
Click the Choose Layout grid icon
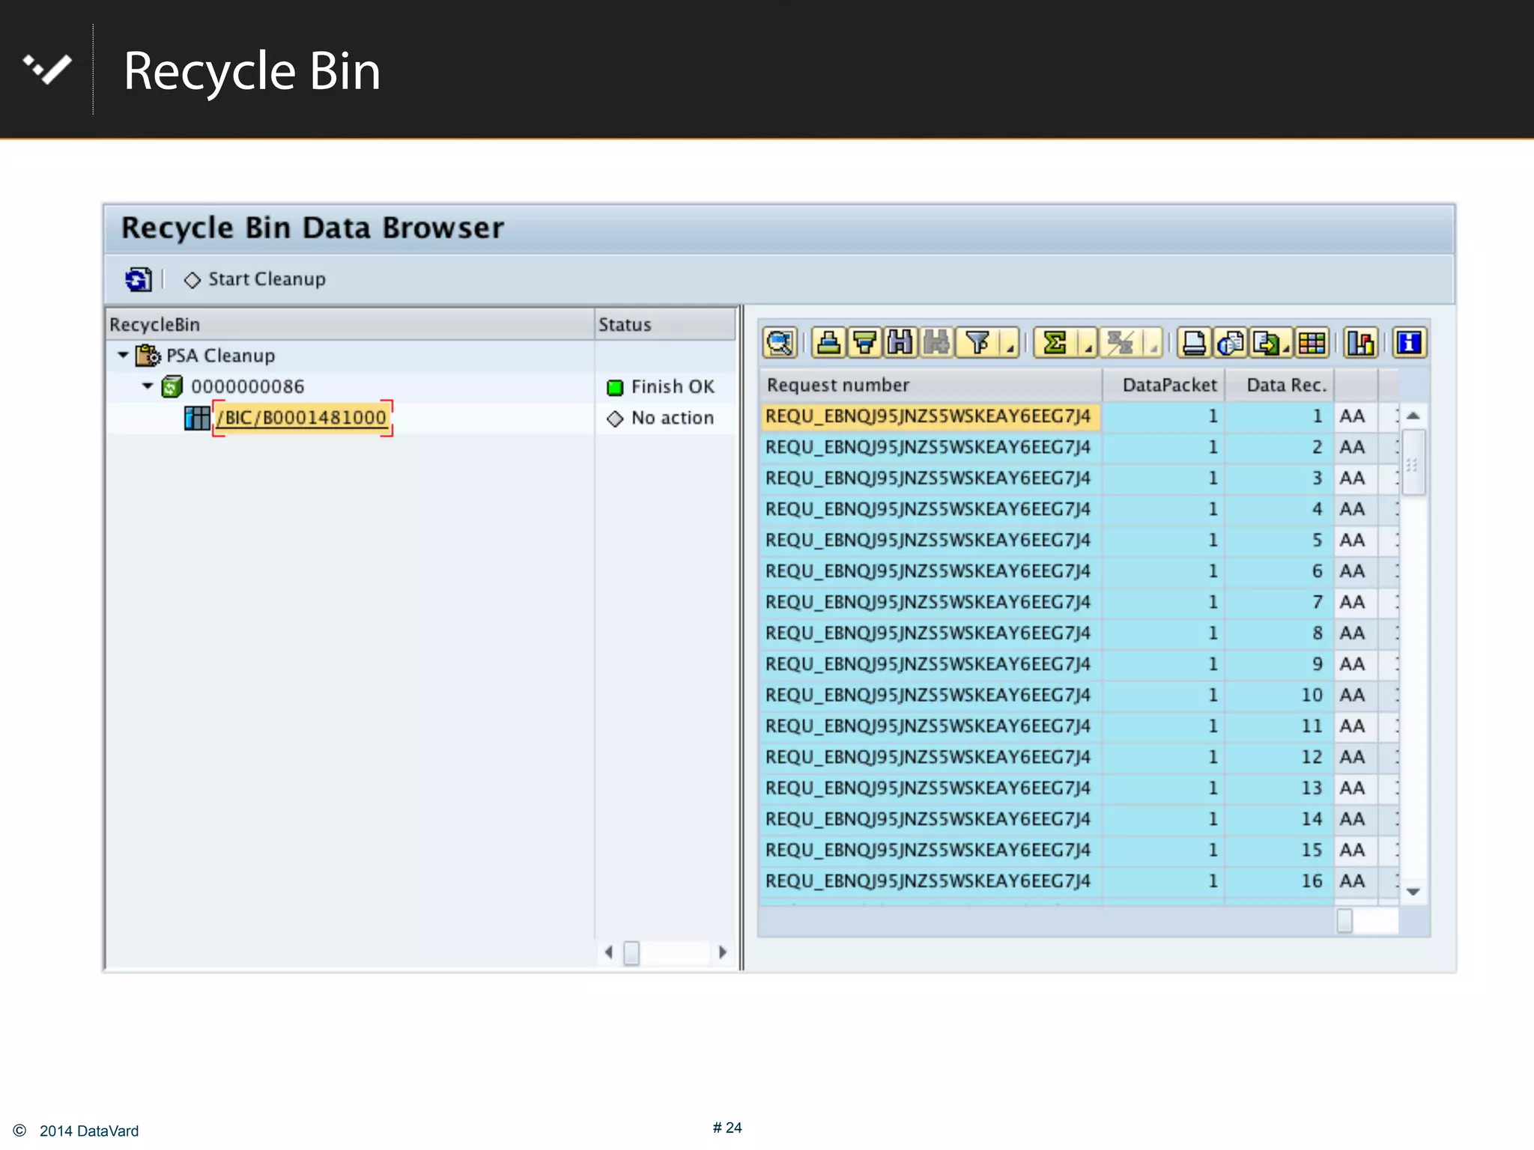click(x=1312, y=343)
